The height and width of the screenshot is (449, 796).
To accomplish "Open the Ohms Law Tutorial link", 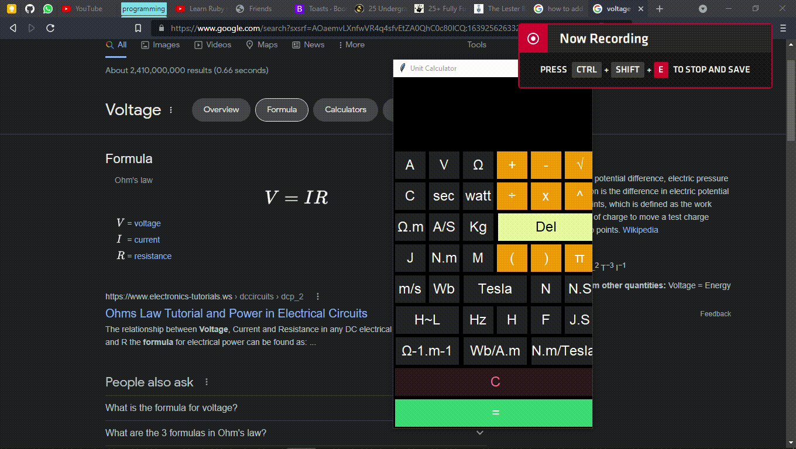I will pos(236,313).
